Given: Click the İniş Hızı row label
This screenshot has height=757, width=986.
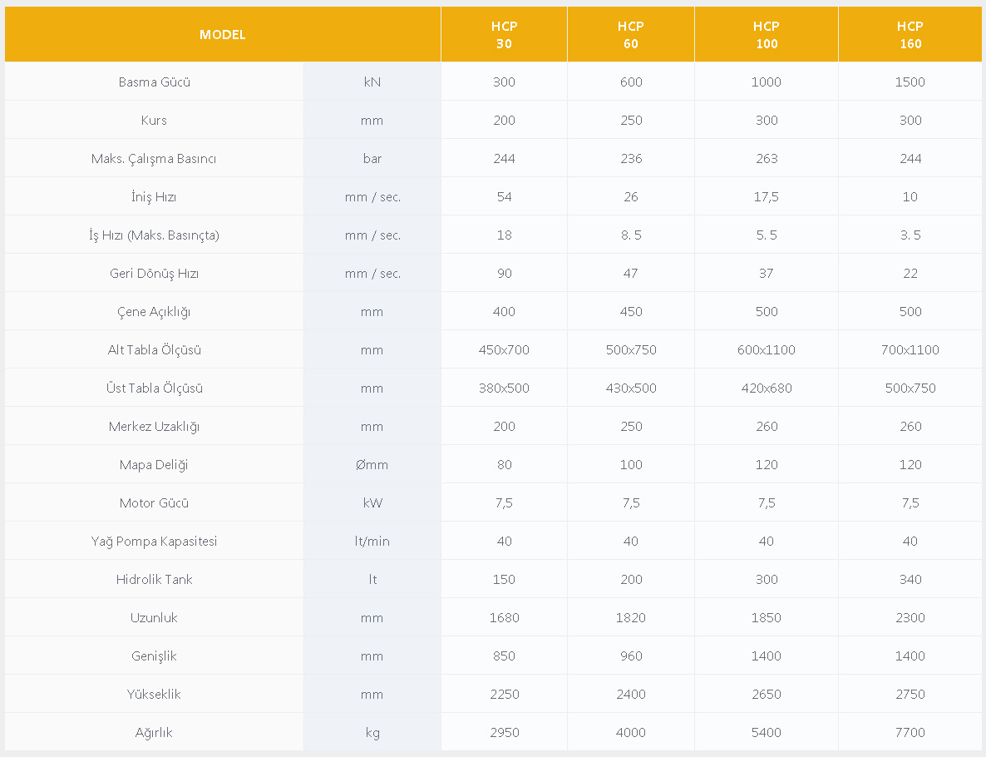Looking at the screenshot, I should point(154,197).
